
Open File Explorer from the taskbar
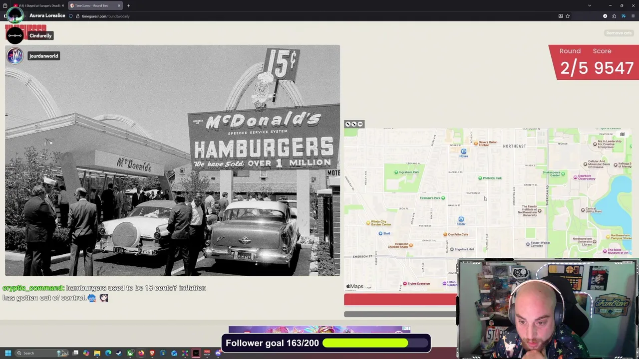pos(97,353)
